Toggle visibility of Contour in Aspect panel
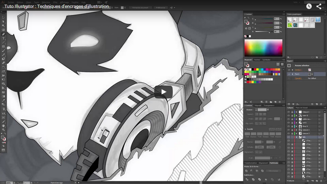The width and height of the screenshot is (327, 184). (x=289, y=70)
